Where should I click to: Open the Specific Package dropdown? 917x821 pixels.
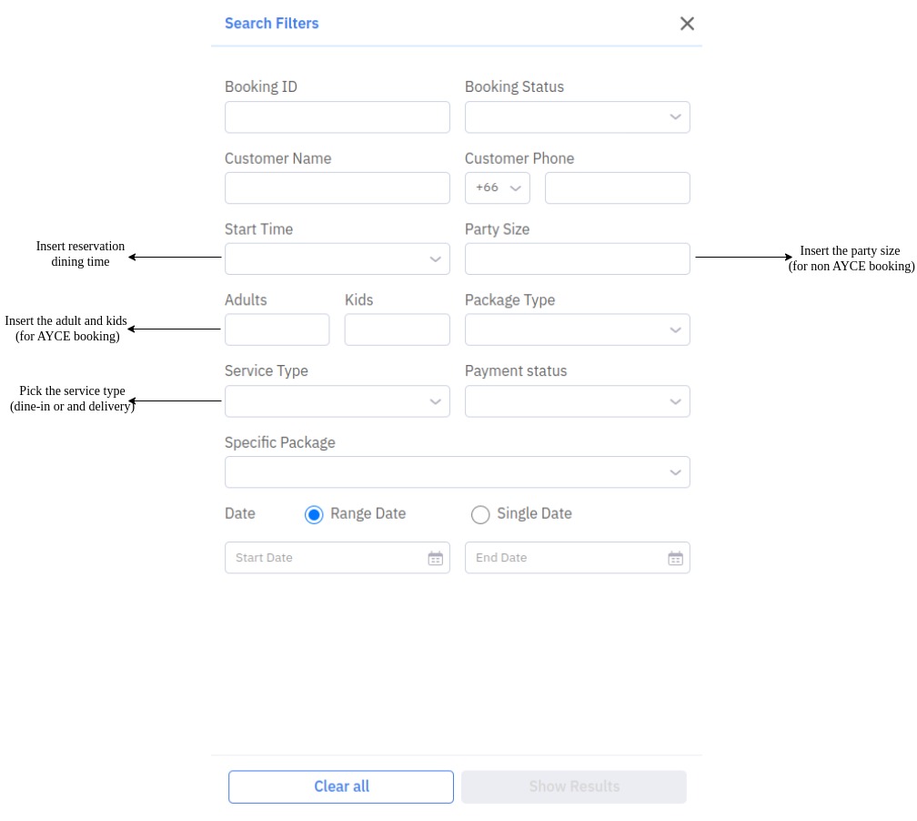coord(457,472)
